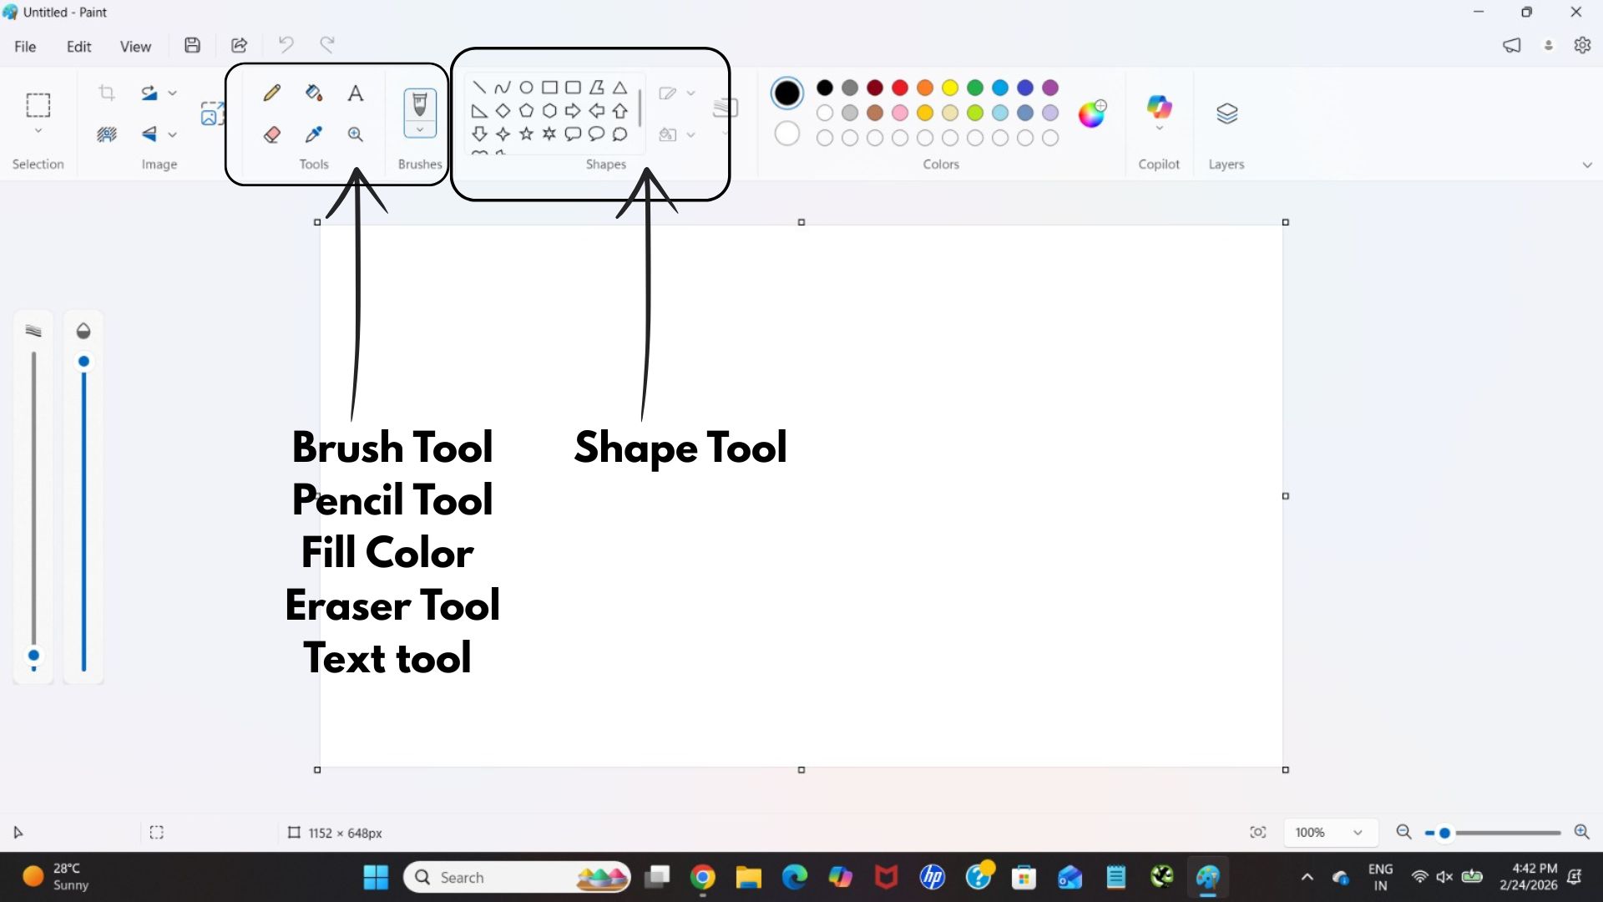Select the Magnifier tool

click(355, 134)
